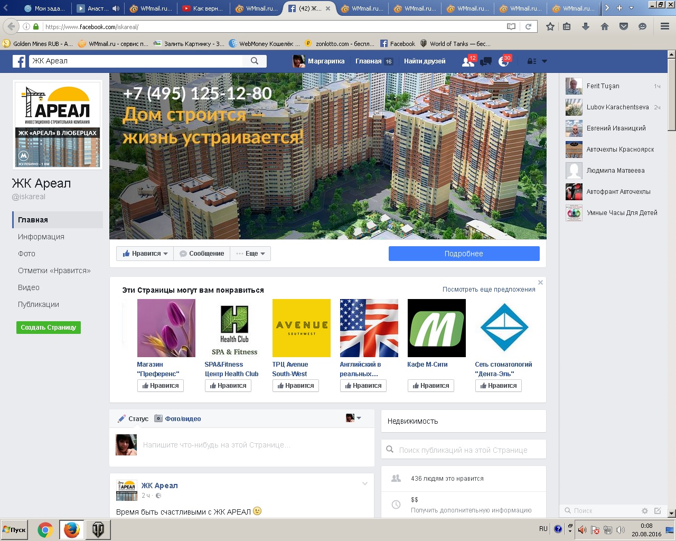The height and width of the screenshot is (541, 676).
Task: Open the downloads arrow icon
Action: [x=586, y=26]
